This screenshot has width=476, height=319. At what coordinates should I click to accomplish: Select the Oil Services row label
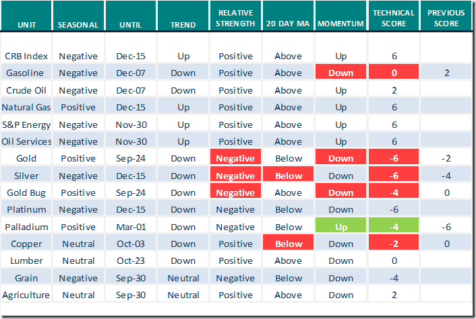(28, 141)
